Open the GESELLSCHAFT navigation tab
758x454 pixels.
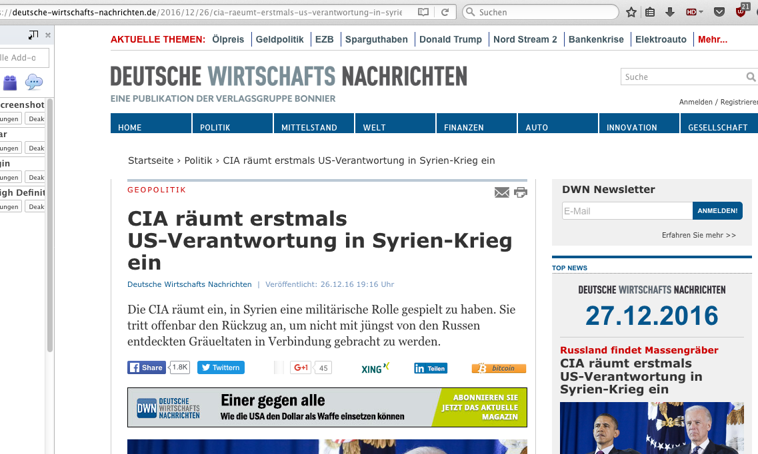coord(719,123)
